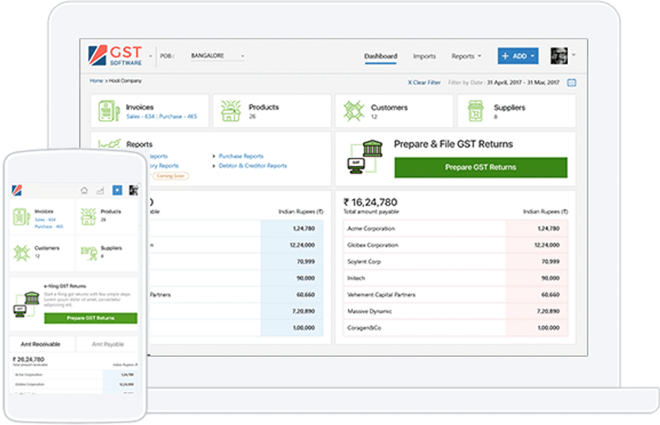This screenshot has width=660, height=425.
Task: Select Vehement Capital Partners payable row
Action: coord(455,295)
